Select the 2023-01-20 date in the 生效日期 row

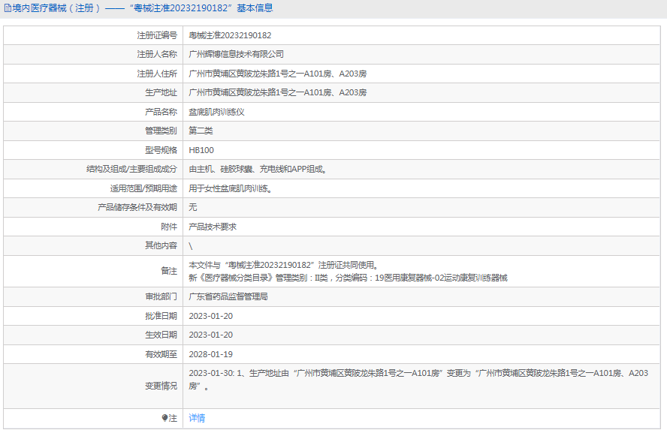click(x=211, y=335)
